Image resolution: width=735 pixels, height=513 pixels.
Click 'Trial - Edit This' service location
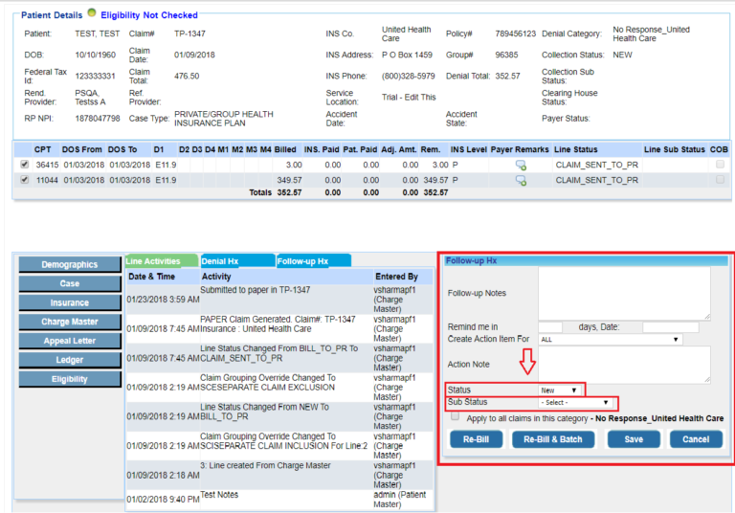point(409,97)
